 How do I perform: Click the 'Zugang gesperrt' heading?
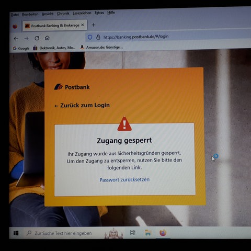click(124, 141)
